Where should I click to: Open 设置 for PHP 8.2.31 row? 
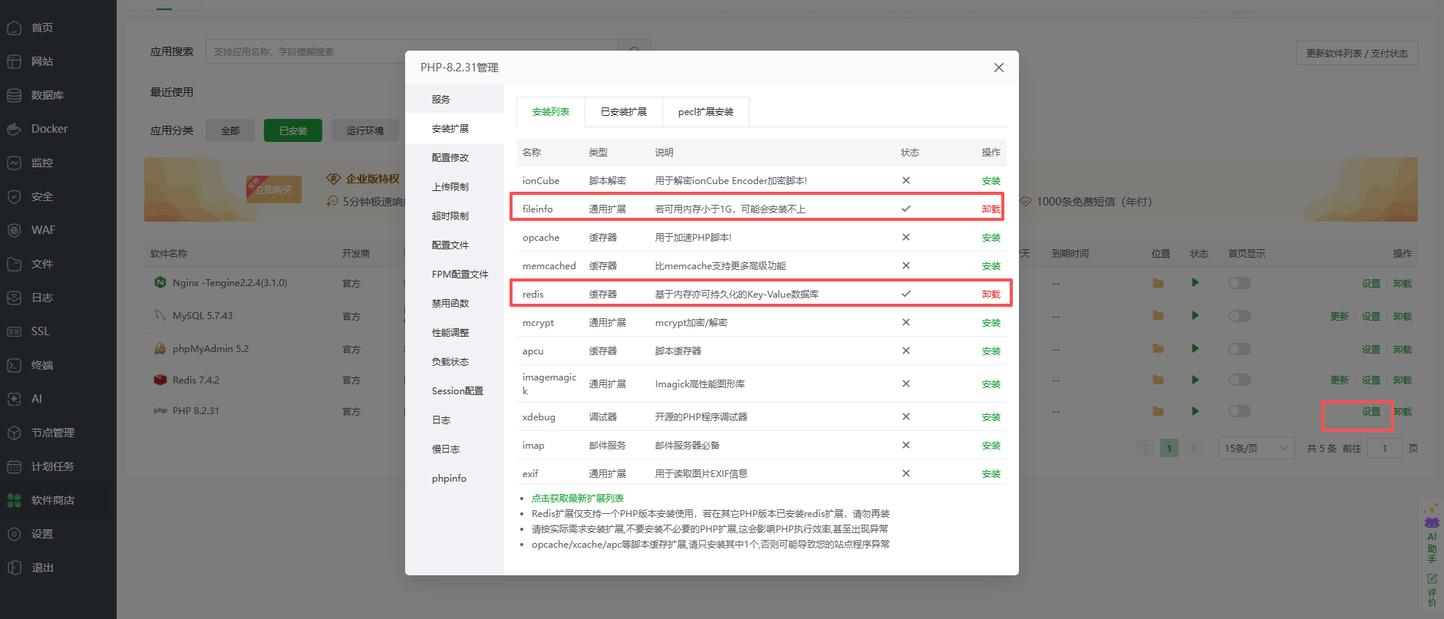click(1371, 412)
